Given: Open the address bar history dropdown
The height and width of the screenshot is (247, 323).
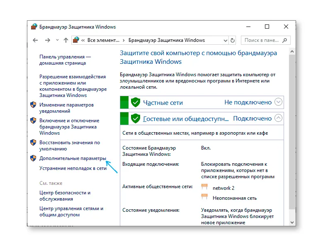Looking at the screenshot, I should coord(226,41).
